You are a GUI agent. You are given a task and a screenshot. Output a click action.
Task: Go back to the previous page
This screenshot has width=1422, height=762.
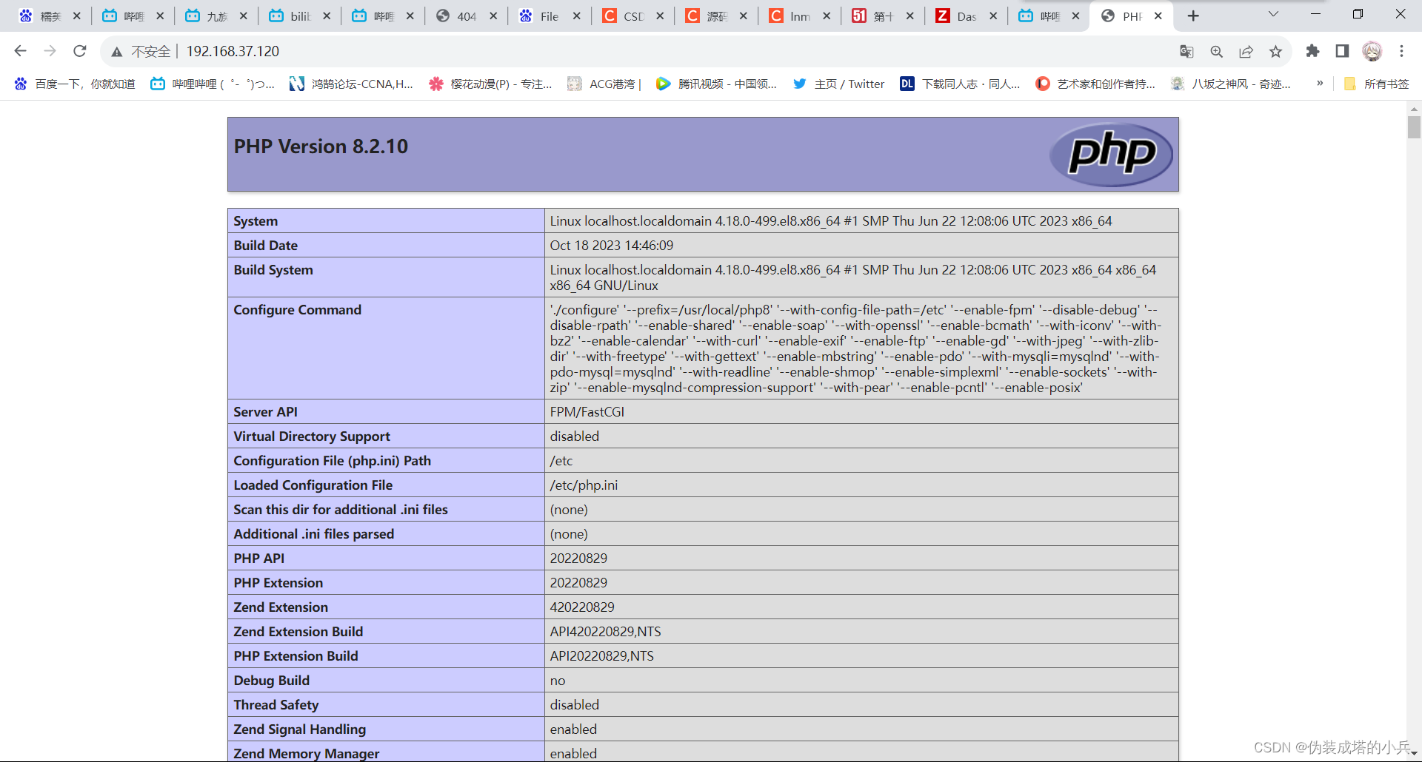pyautogui.click(x=21, y=51)
